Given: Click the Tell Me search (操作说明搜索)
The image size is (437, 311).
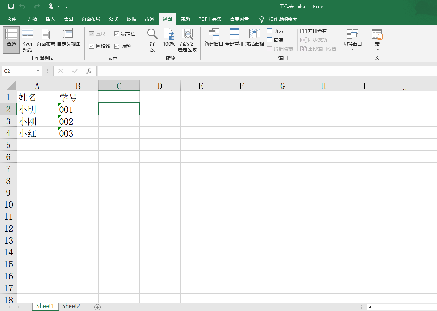Looking at the screenshot, I should 278,19.
